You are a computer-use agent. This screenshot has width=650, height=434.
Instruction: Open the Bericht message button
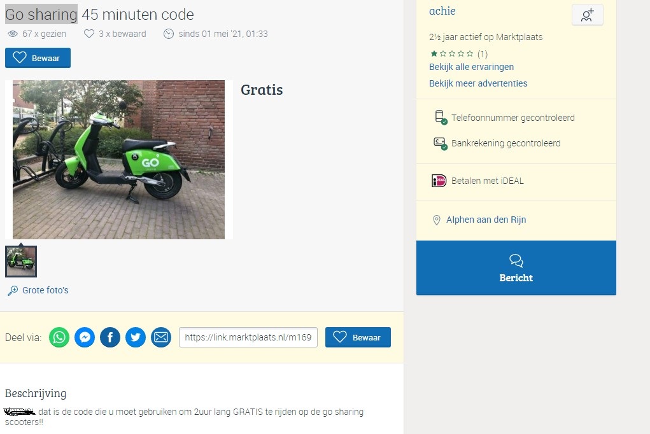point(516,268)
